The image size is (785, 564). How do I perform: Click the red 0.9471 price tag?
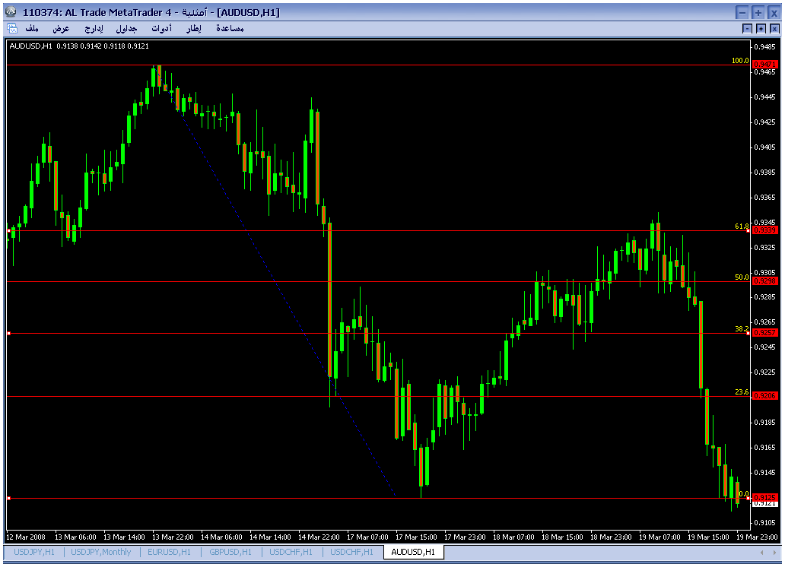pos(765,64)
